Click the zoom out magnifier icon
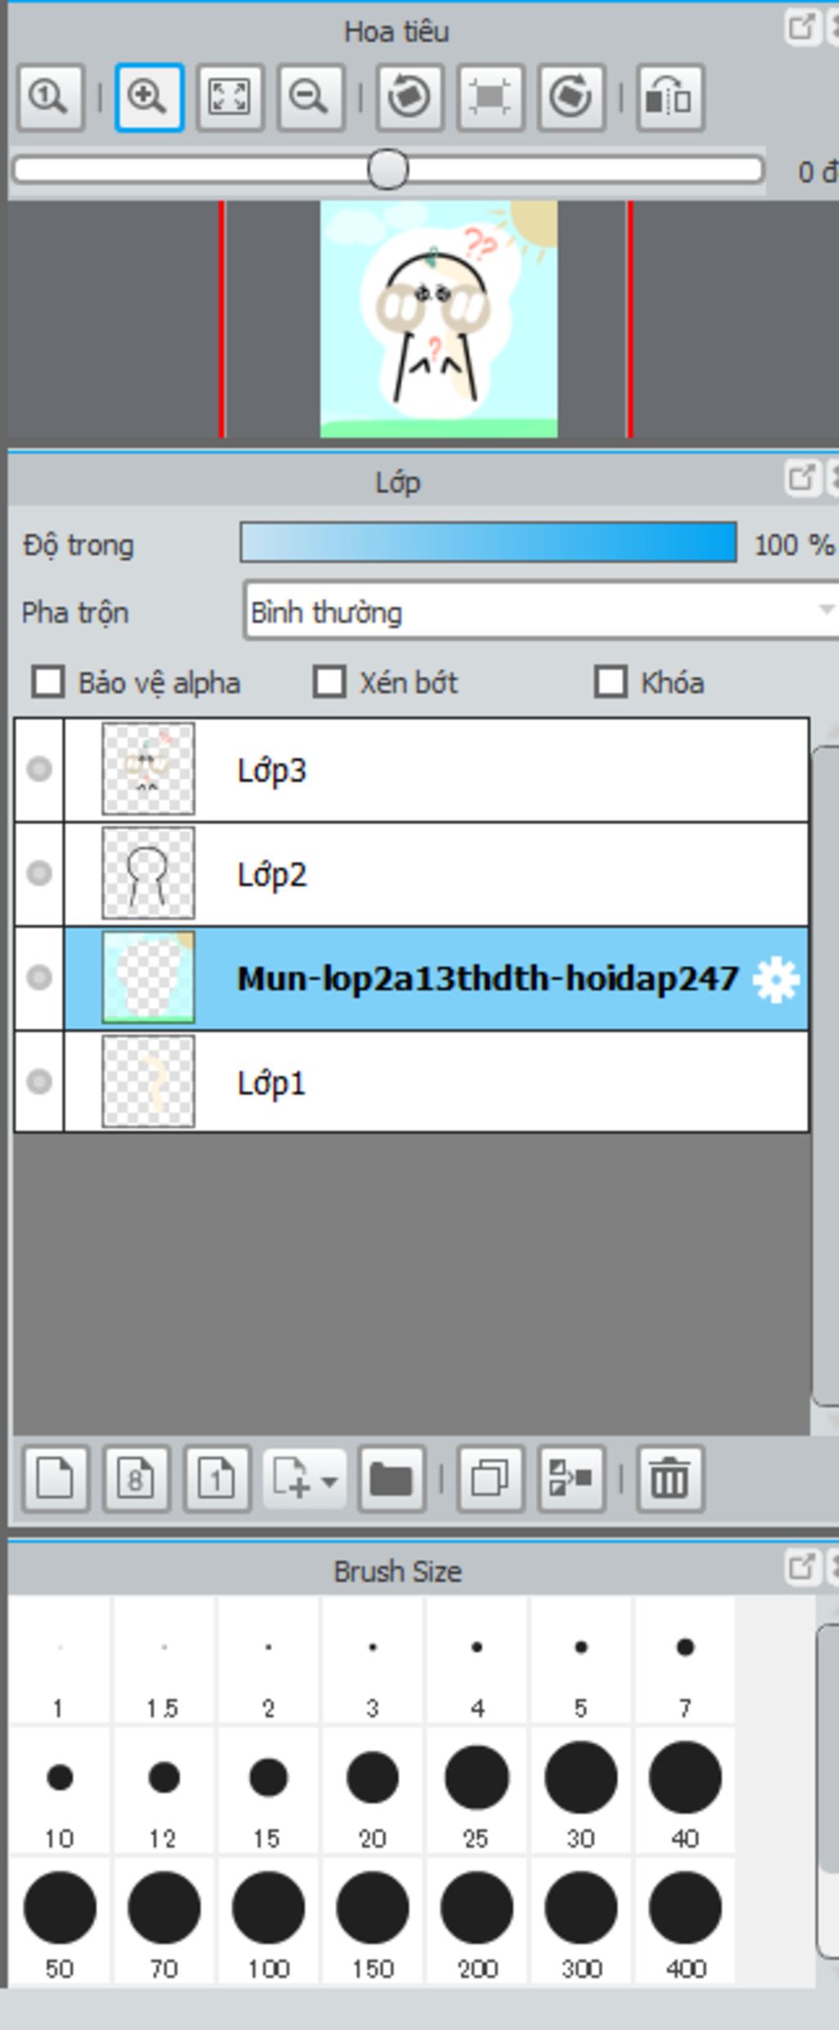Image resolution: width=839 pixels, height=2030 pixels. click(x=311, y=98)
